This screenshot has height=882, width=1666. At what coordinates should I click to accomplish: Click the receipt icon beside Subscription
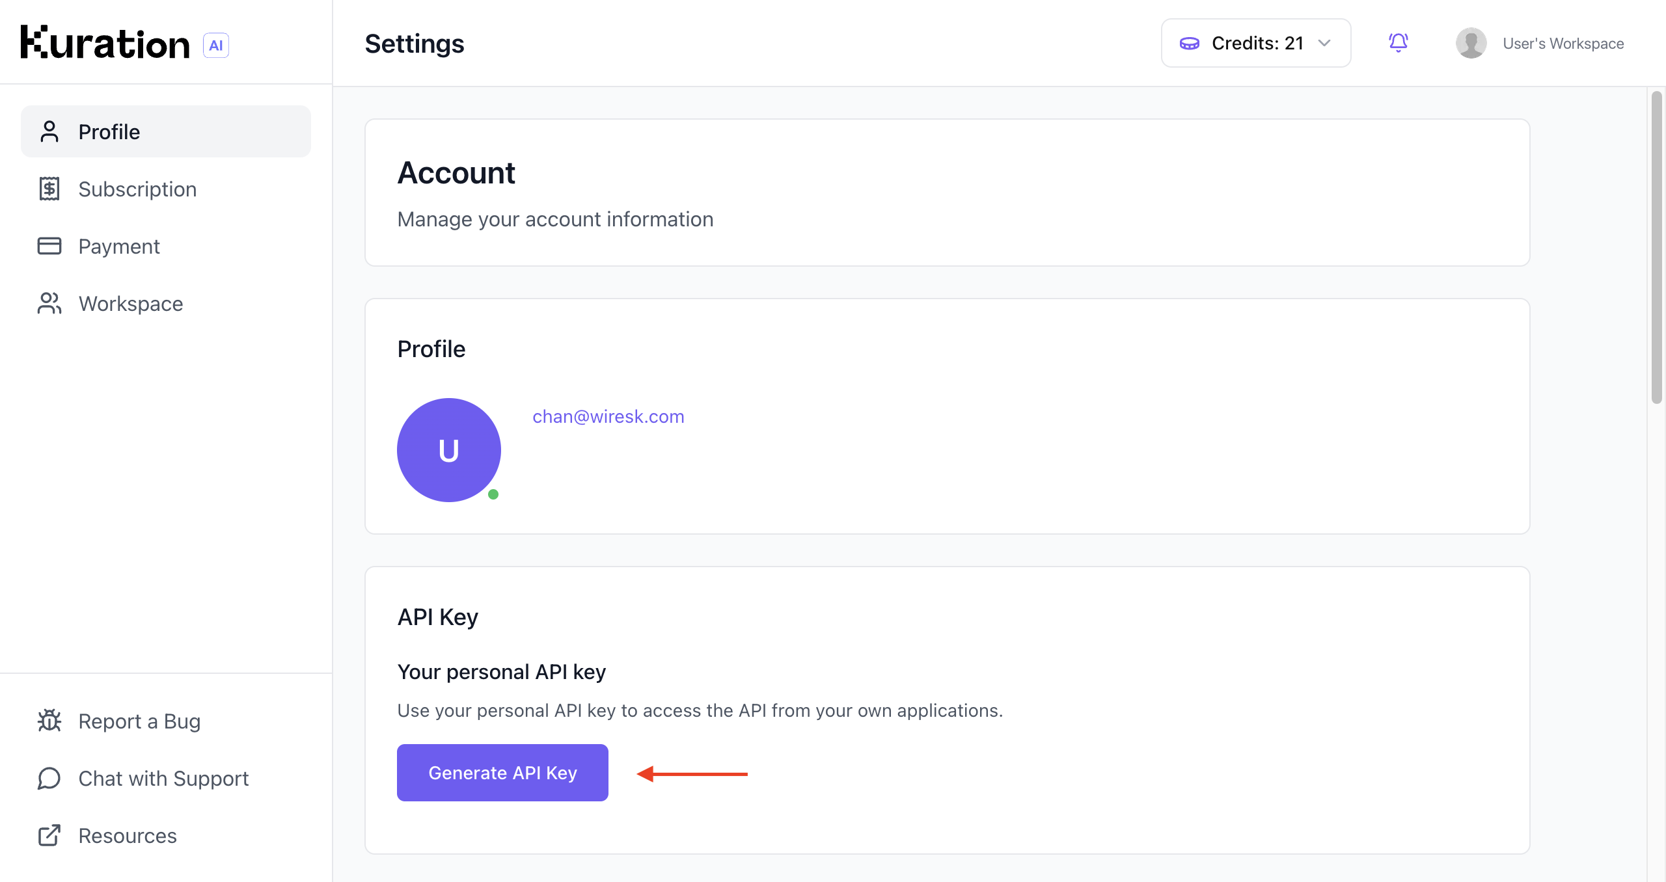(49, 189)
